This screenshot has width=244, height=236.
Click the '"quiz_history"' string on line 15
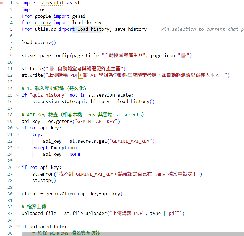click(48, 95)
